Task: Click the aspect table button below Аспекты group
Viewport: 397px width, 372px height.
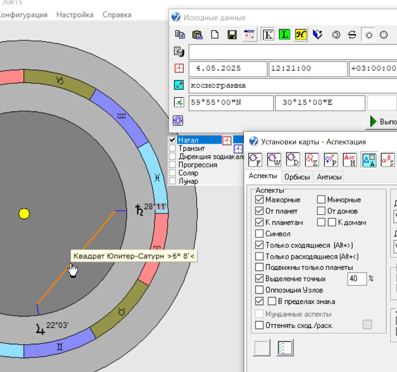Action: pyautogui.click(x=285, y=348)
